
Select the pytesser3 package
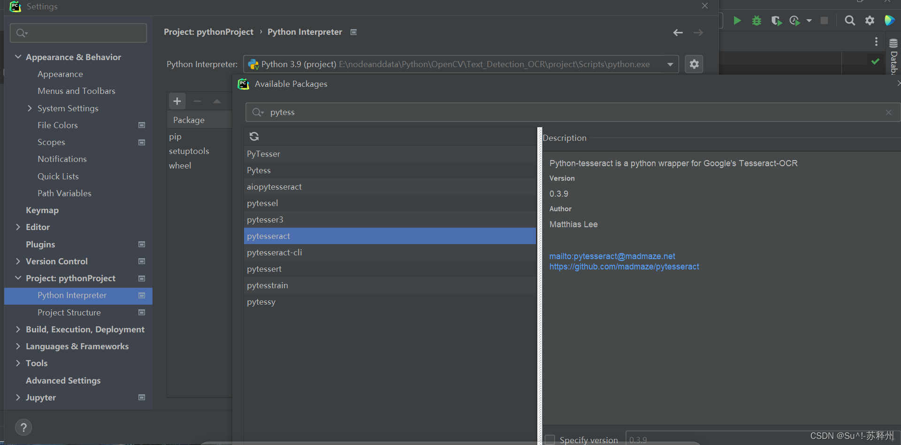pyautogui.click(x=389, y=220)
